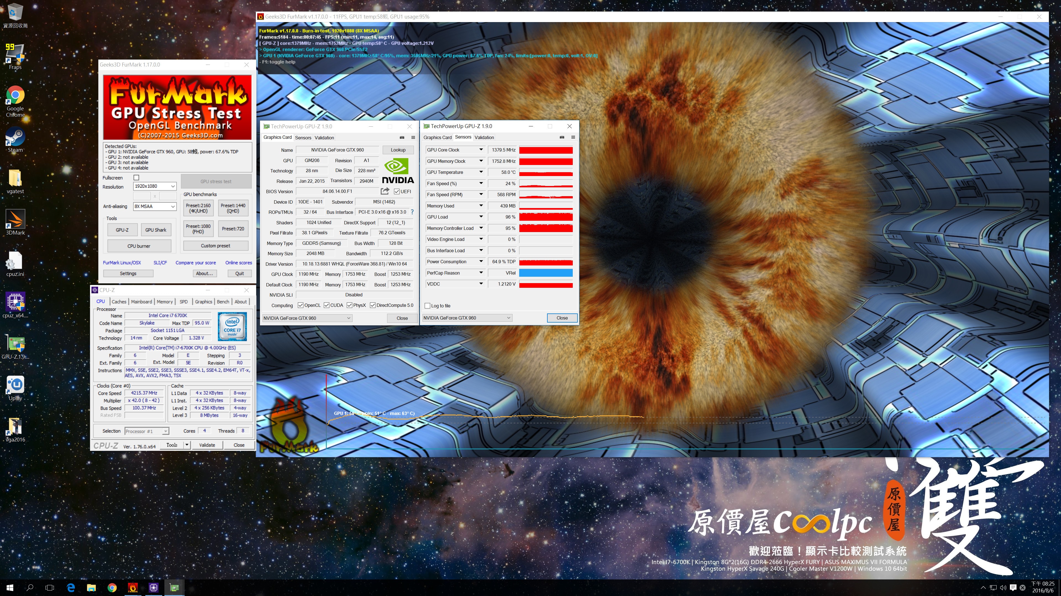
Task: Toggle the OpenCL checkbox
Action: point(300,305)
